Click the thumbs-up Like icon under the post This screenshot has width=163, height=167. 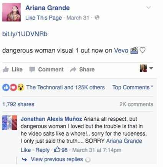(6, 70)
